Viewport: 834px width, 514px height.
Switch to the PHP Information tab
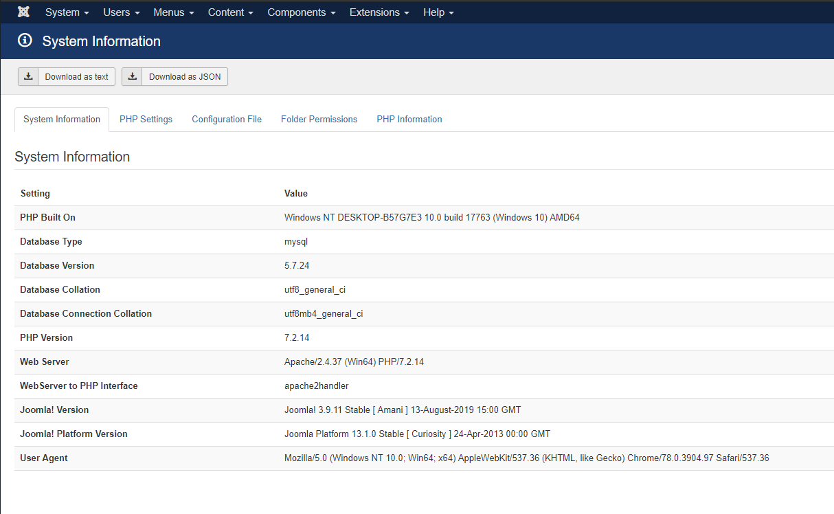pos(409,119)
